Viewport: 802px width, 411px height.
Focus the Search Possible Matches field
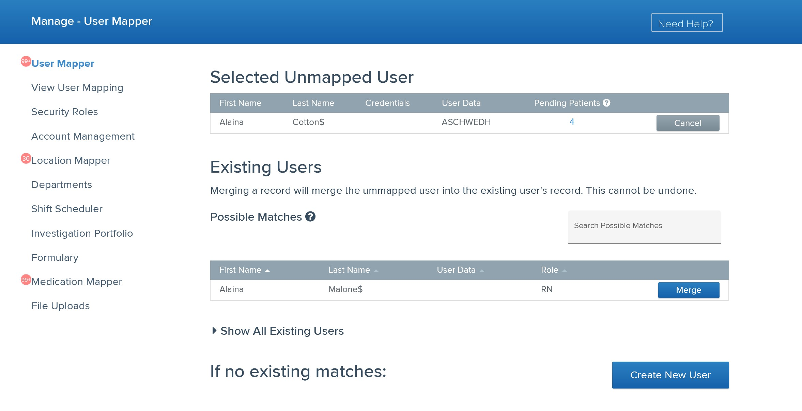[644, 226]
